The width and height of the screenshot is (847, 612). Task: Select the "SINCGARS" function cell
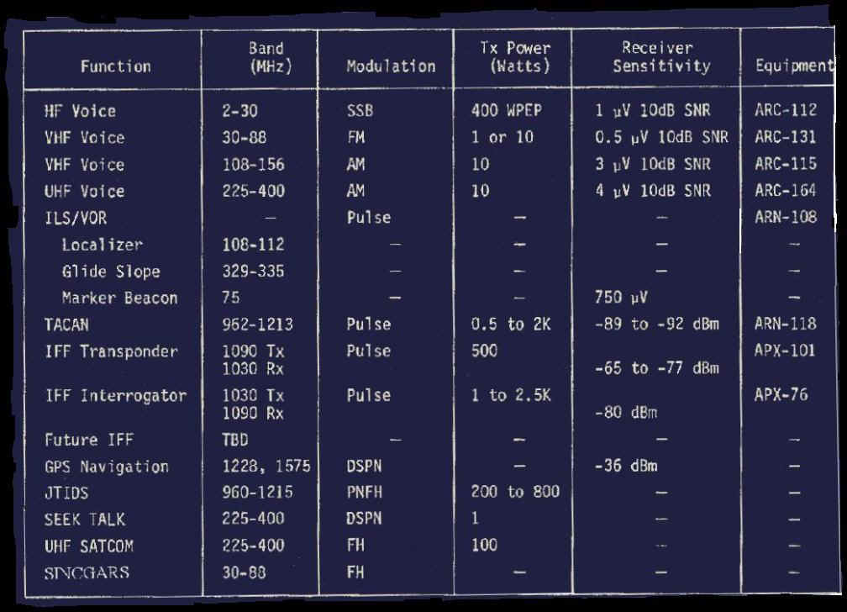pos(87,572)
